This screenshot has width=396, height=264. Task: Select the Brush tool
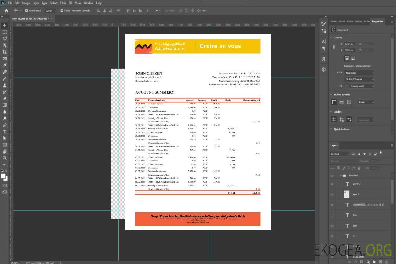tap(4, 78)
